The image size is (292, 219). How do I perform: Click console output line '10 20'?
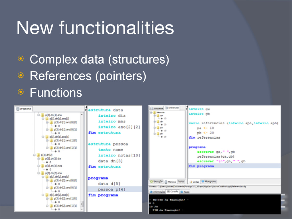153,207
